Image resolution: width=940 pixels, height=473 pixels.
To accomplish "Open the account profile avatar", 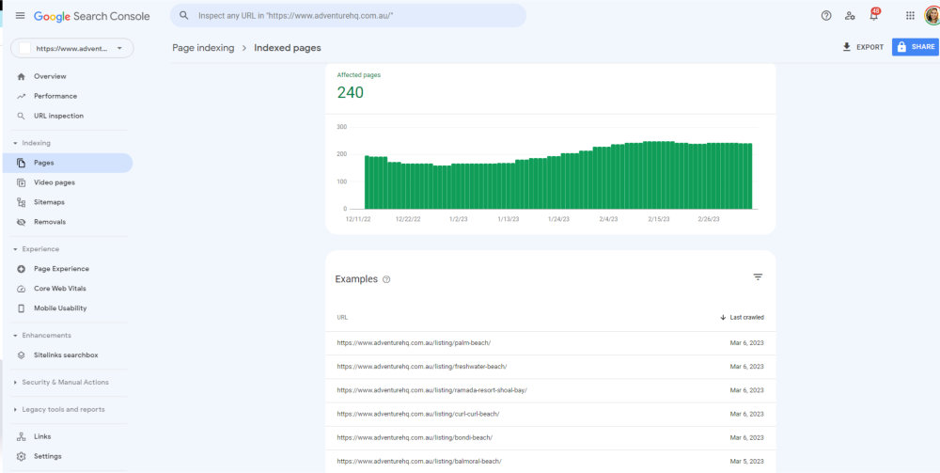I will (x=932, y=16).
